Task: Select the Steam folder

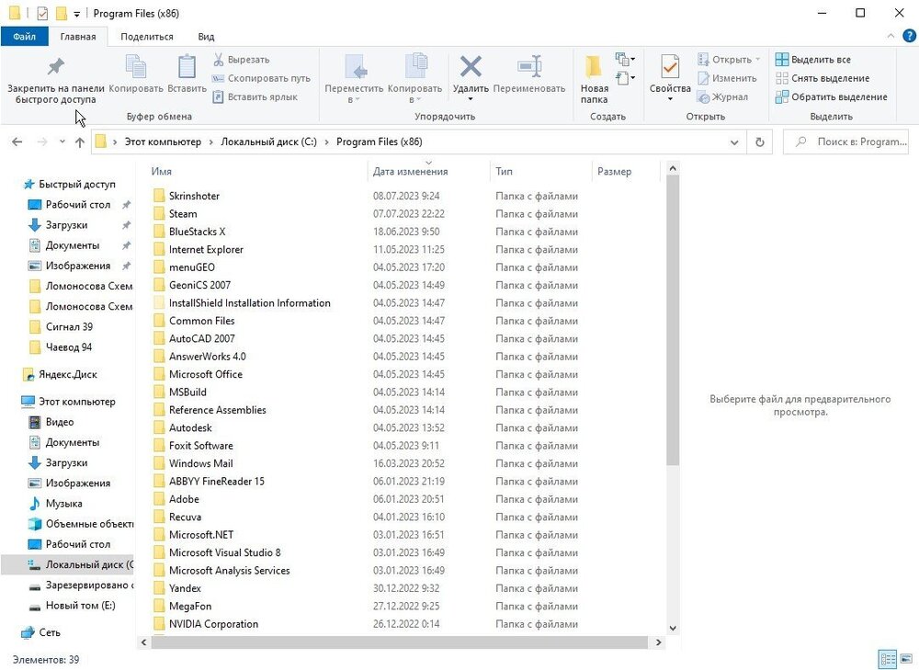Action: click(183, 214)
